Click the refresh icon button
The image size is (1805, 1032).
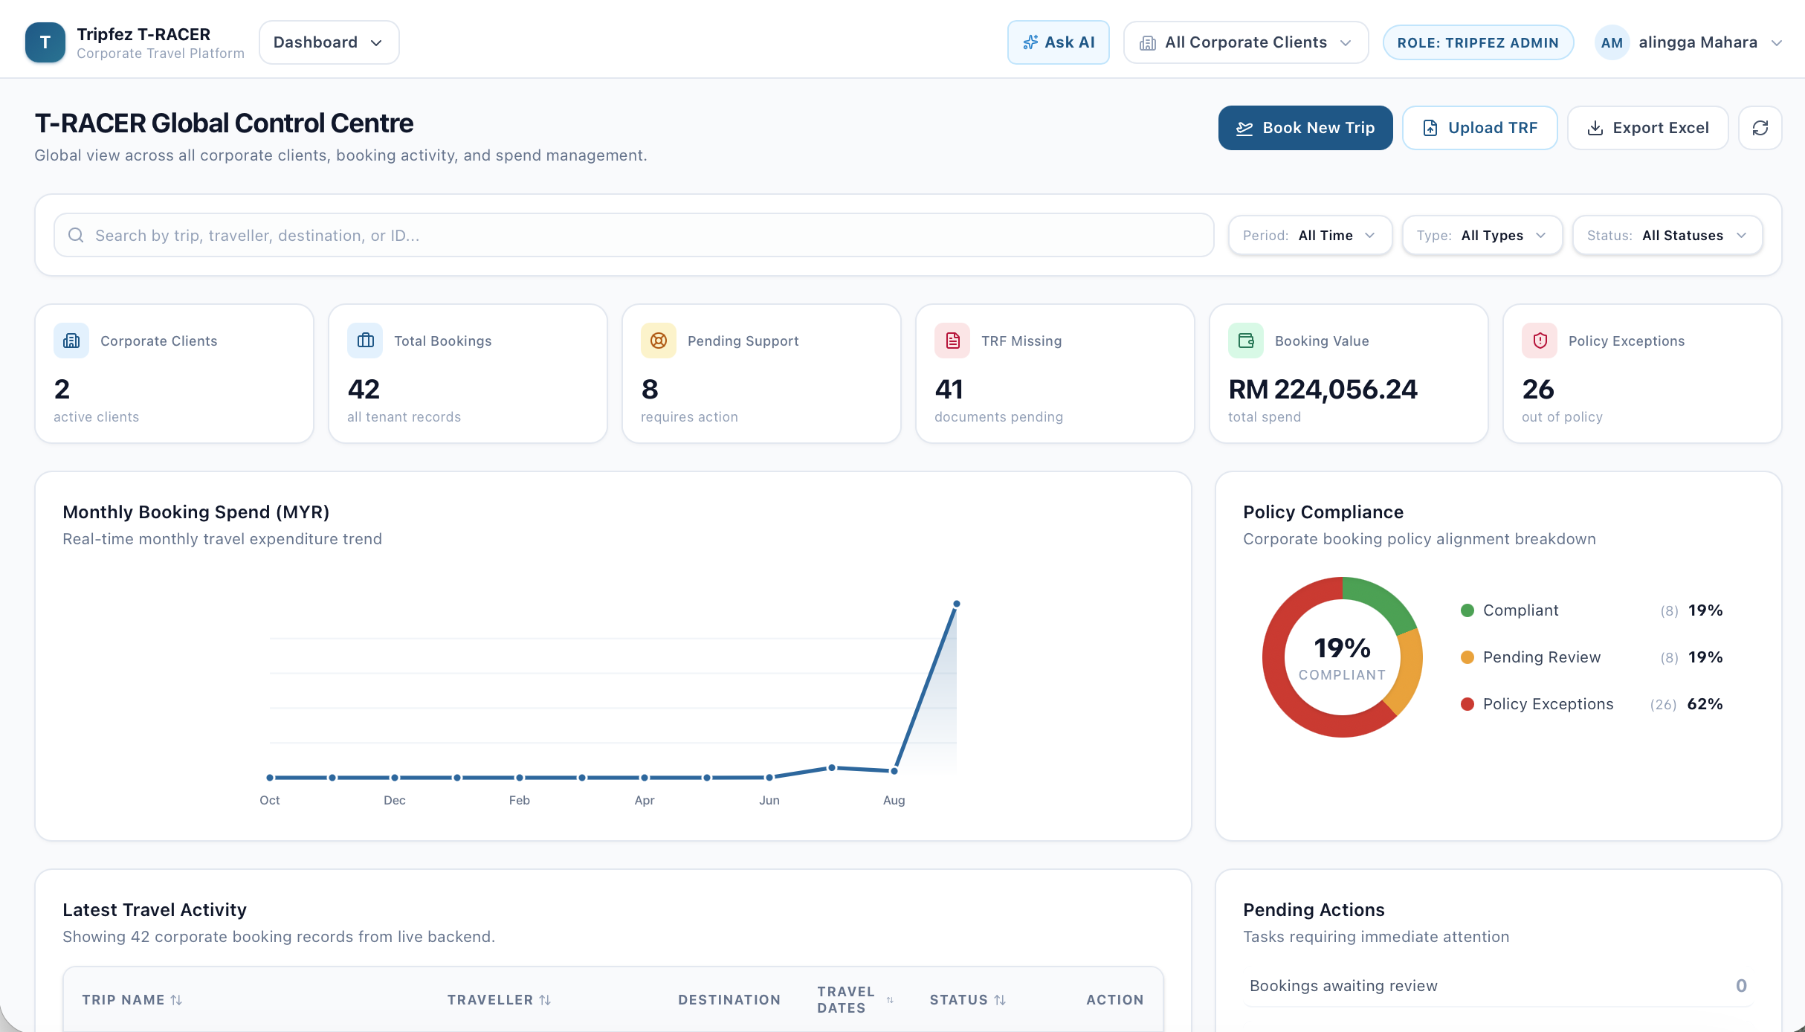tap(1760, 128)
